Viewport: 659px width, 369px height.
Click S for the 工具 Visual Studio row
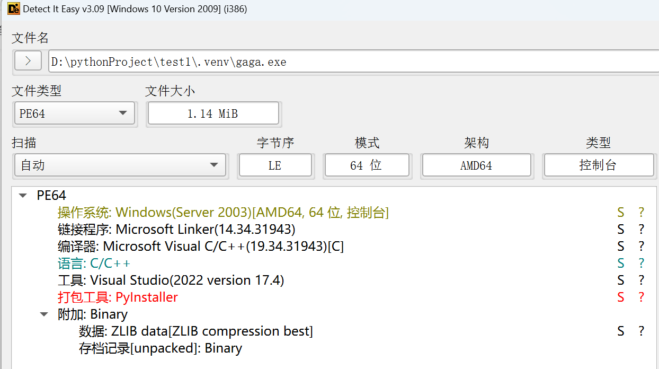coord(621,280)
